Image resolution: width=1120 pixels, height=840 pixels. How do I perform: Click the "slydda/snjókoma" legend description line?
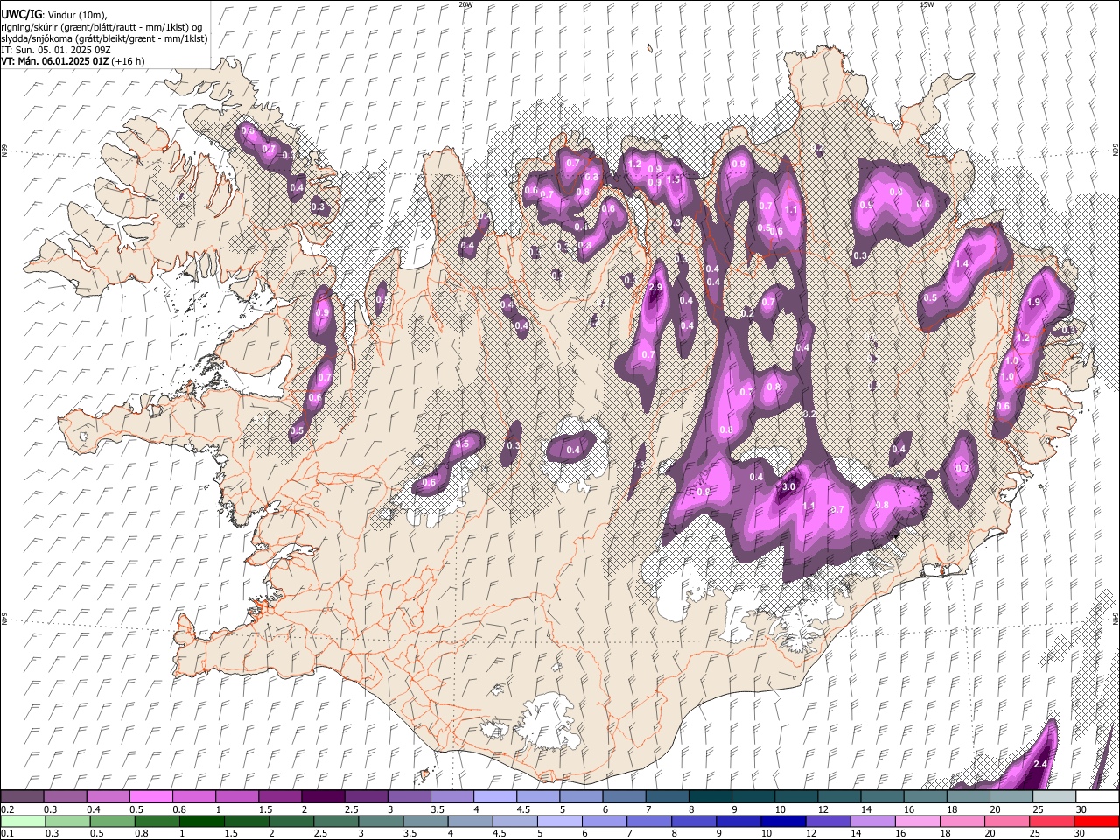coord(104,38)
